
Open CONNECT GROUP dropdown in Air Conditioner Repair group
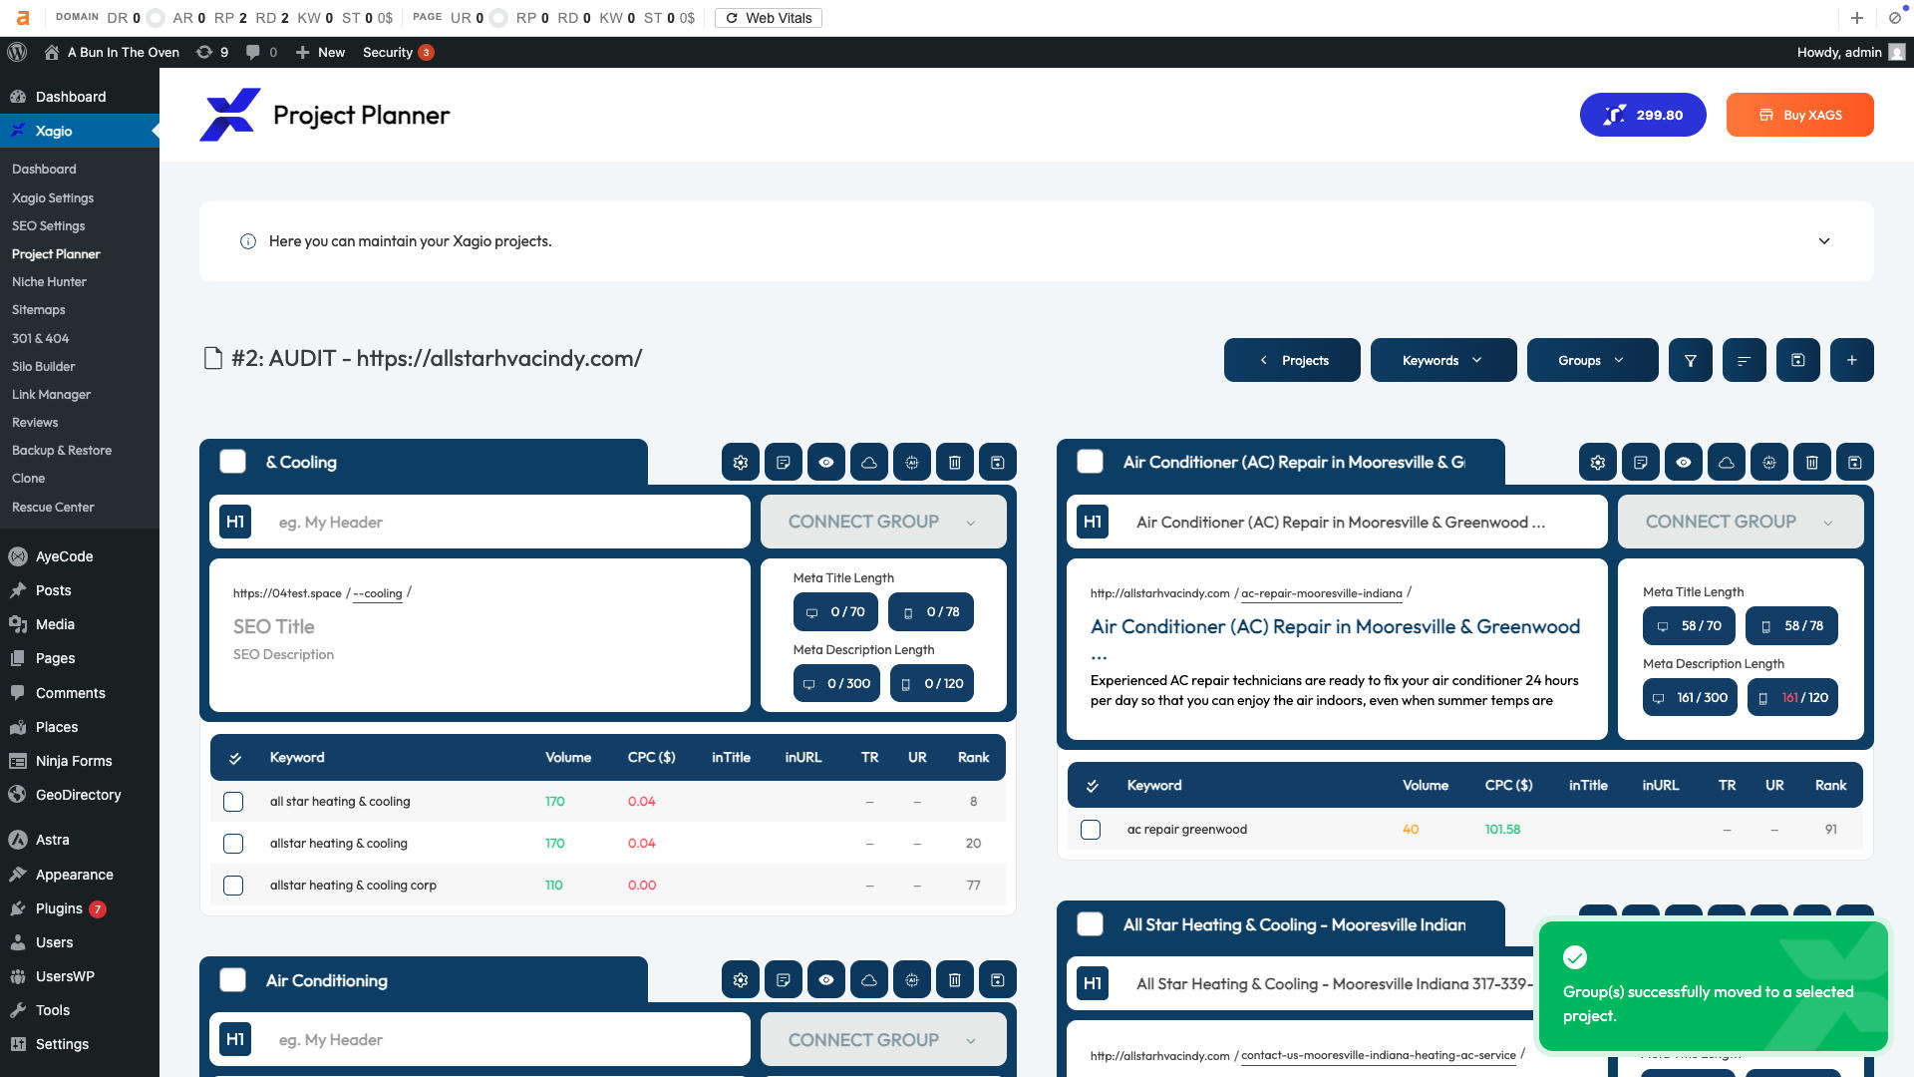pos(1741,522)
